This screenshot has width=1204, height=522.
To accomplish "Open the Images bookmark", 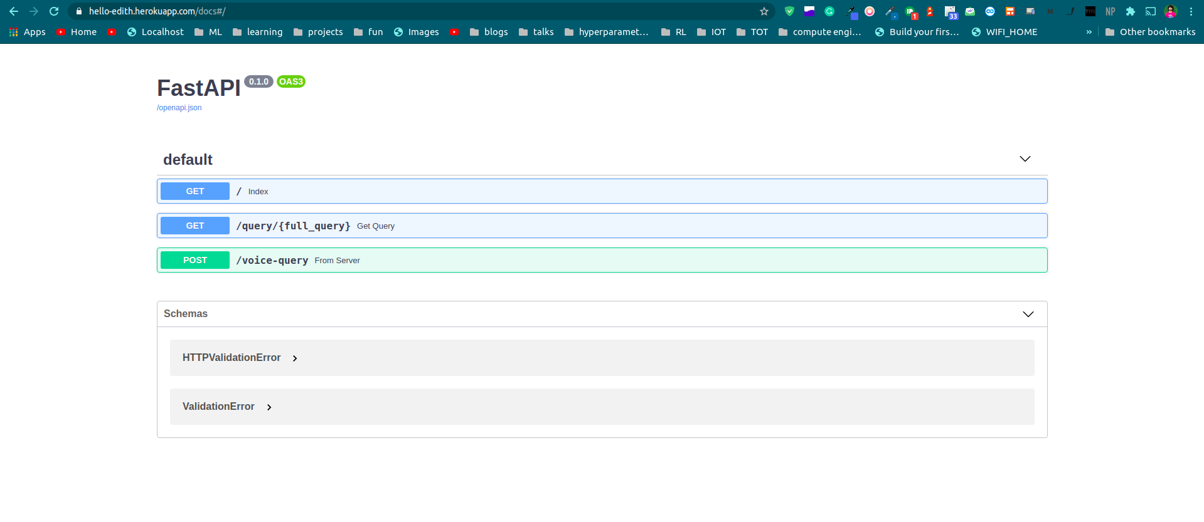I will 417,32.
